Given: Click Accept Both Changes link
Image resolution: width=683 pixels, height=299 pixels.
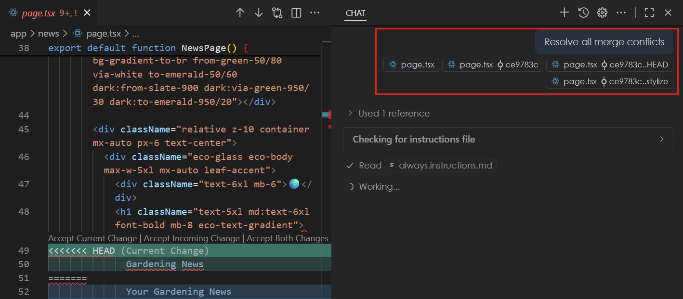Looking at the screenshot, I should coord(288,238).
